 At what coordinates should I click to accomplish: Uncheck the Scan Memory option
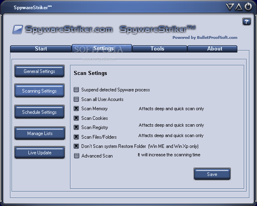click(76, 109)
